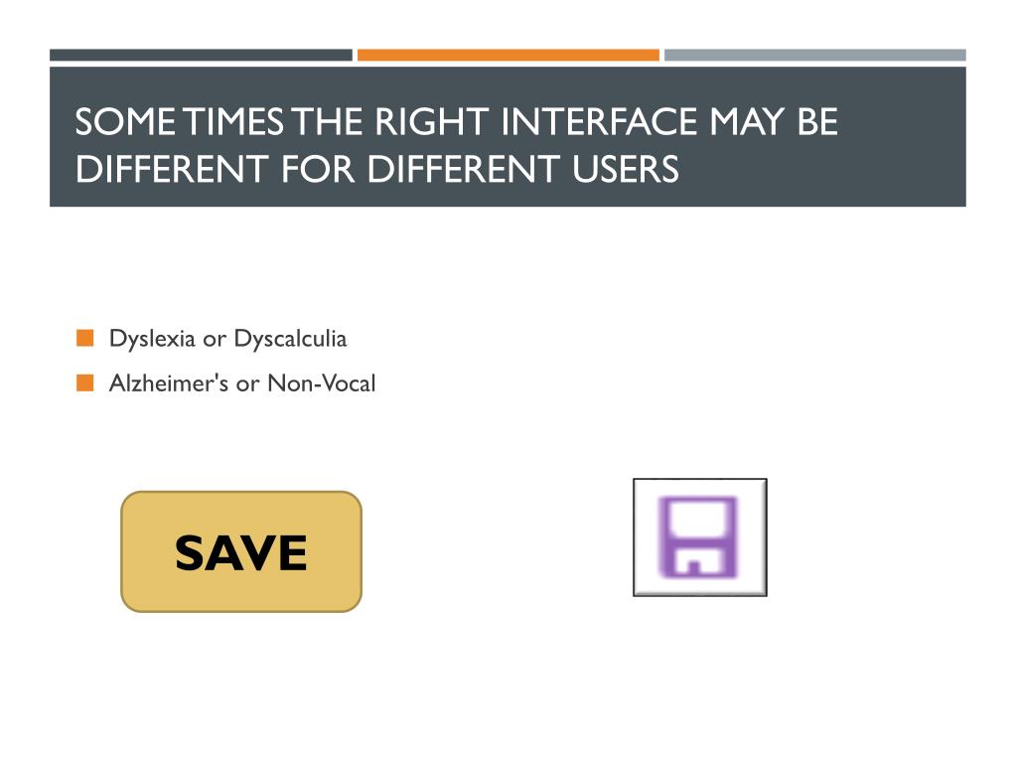Click the orange bullet beside the Alzheimer's line
The height and width of the screenshot is (763, 1017).
click(x=85, y=382)
